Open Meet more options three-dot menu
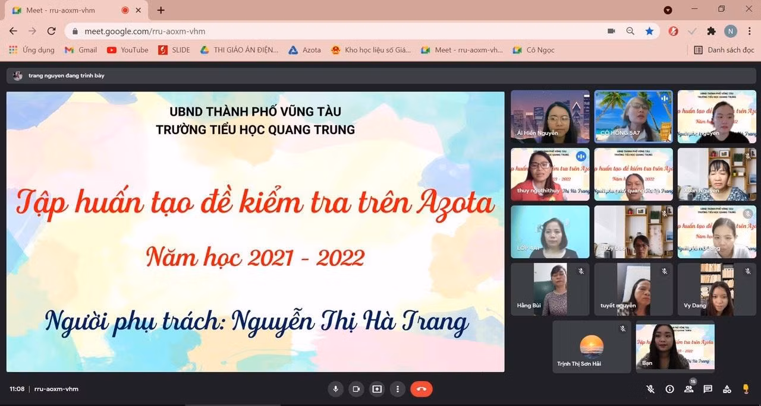The image size is (761, 406). click(397, 389)
